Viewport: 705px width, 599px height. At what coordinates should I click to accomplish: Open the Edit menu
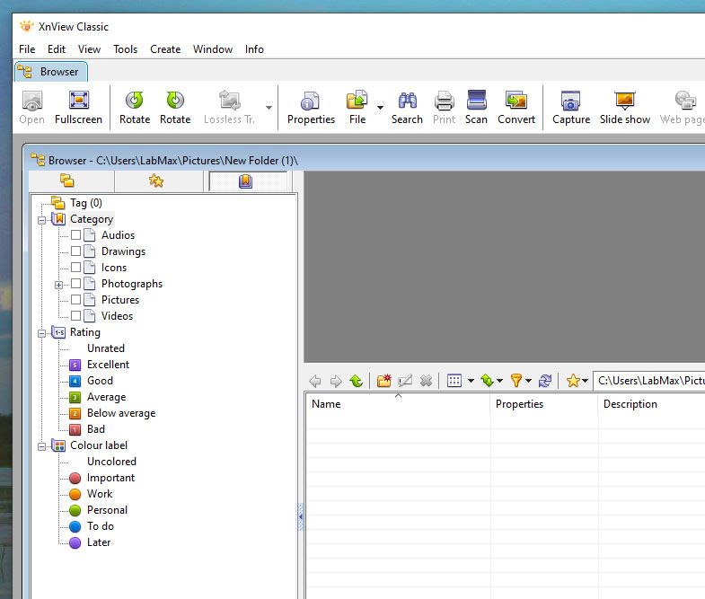point(57,49)
